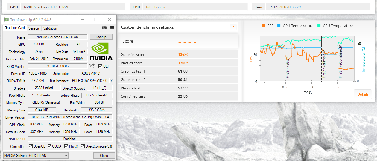Viewport: 377px width, 161px height.
Task: Click the Release Date field Feb 21, 2013
Action: tap(39, 59)
